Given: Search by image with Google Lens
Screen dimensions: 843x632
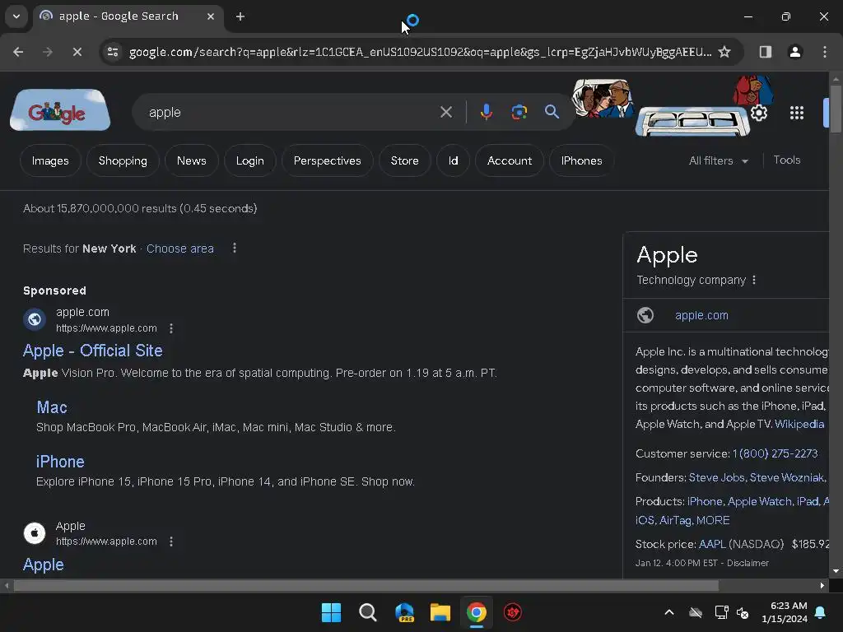Looking at the screenshot, I should click(519, 112).
